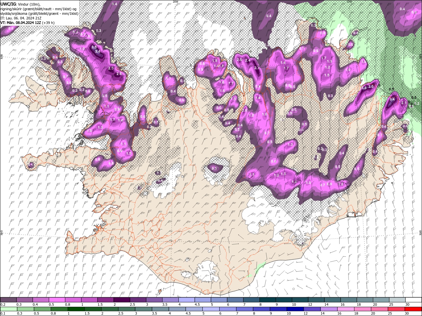Click the '20W' longitude label
422x316 pixels.
[175, 2]
